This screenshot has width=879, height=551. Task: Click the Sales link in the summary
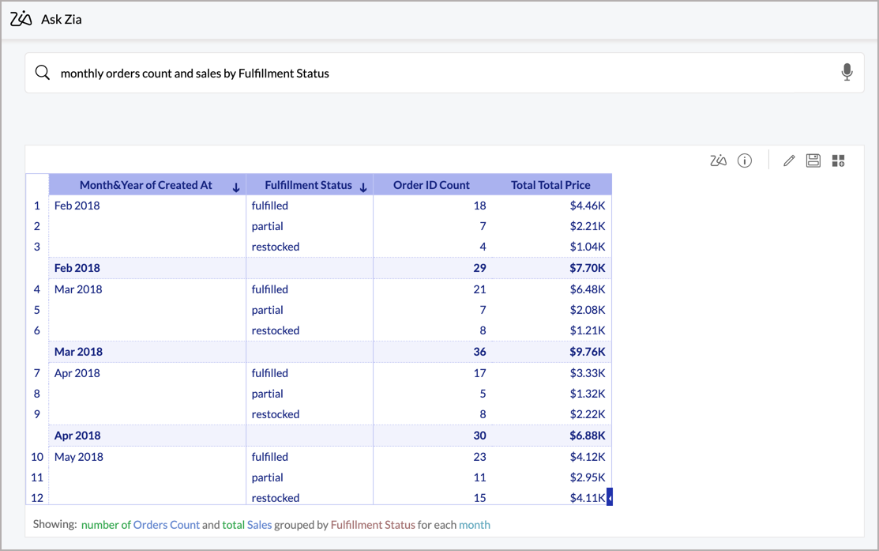click(259, 524)
